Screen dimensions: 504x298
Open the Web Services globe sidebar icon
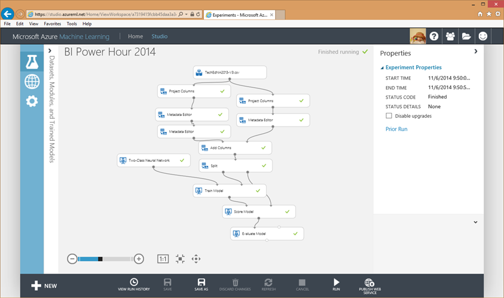(x=32, y=82)
